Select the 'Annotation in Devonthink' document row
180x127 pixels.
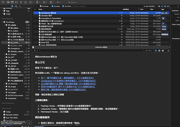tap(101, 18)
